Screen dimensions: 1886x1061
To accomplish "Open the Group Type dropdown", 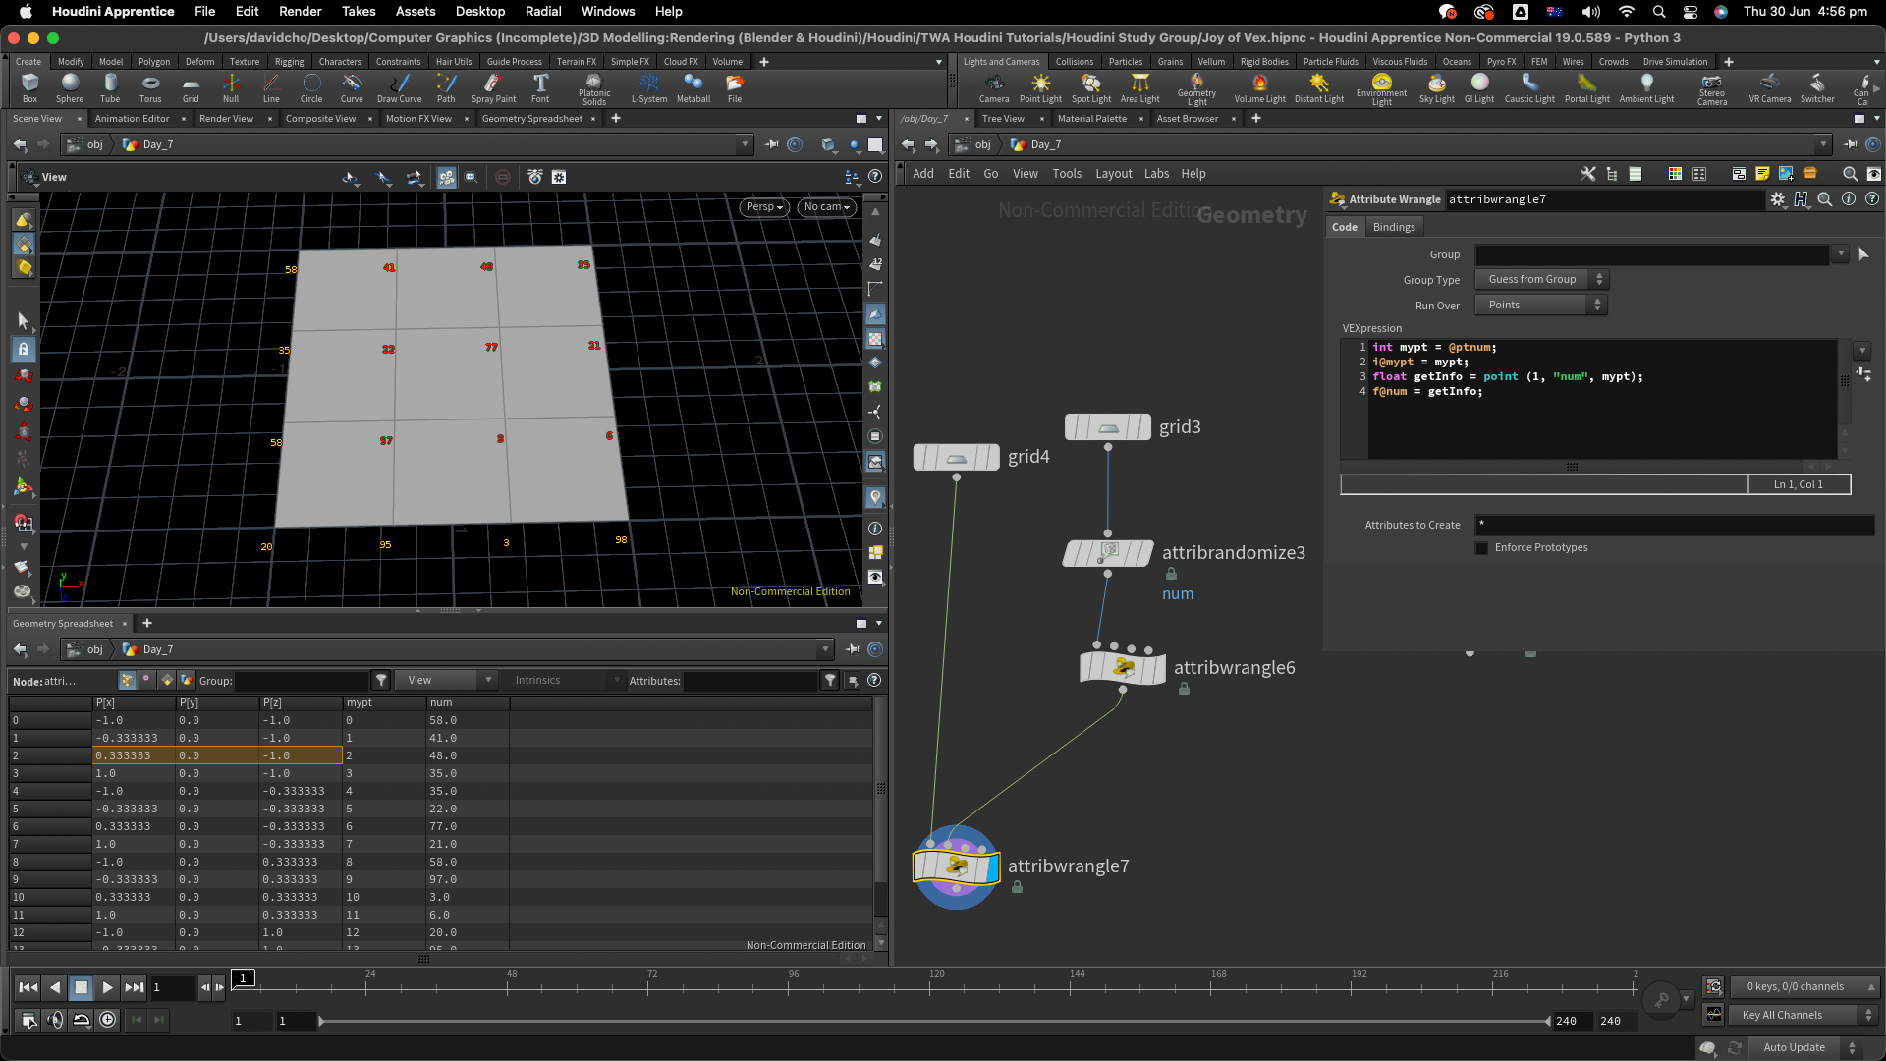I will click(1541, 280).
